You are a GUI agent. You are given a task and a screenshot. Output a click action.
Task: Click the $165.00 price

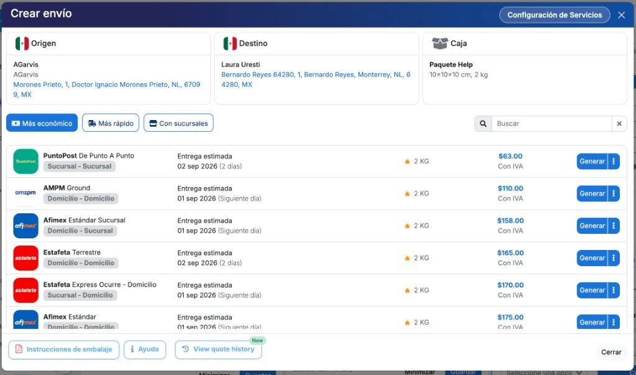click(x=511, y=252)
